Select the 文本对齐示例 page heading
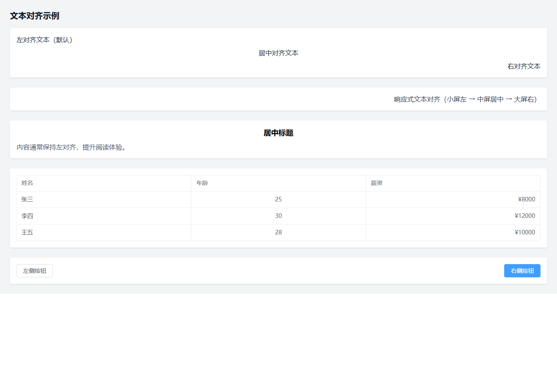This screenshot has width=557, height=390. click(35, 16)
